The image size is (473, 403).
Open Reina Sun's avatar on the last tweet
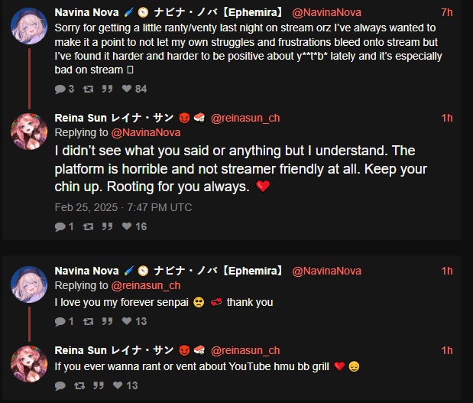pyautogui.click(x=30, y=364)
